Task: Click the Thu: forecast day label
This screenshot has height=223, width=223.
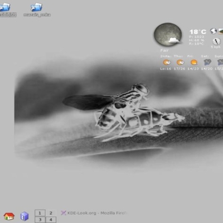Action: 178,56
